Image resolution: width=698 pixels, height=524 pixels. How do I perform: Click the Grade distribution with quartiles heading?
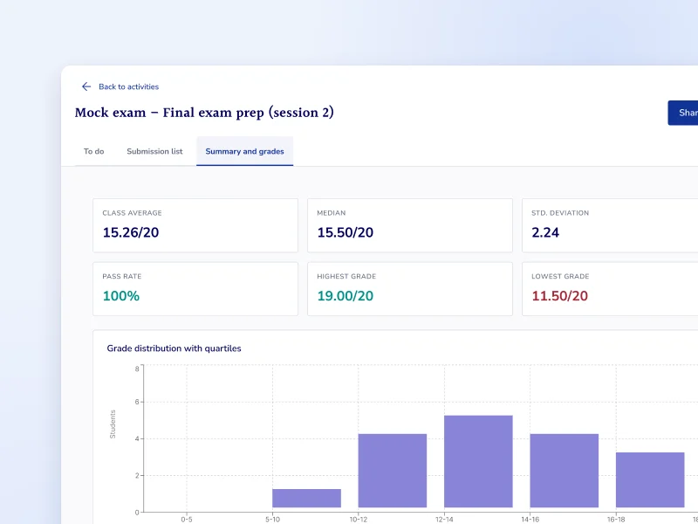tap(174, 348)
